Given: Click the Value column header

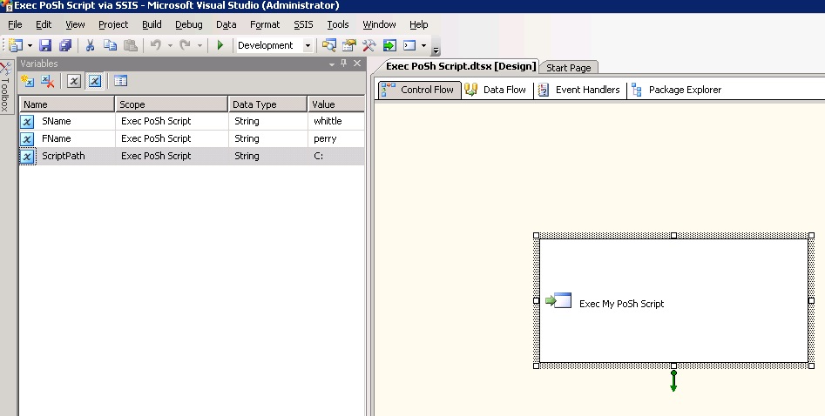Looking at the screenshot, I should (x=336, y=104).
